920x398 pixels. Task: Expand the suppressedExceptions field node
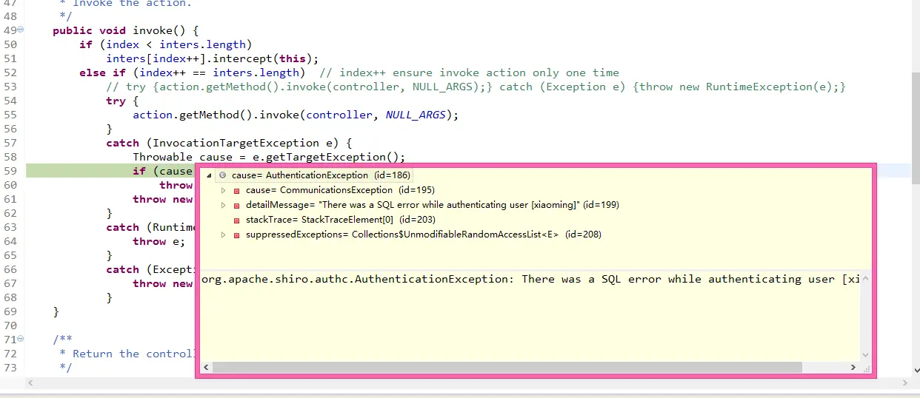[223, 235]
